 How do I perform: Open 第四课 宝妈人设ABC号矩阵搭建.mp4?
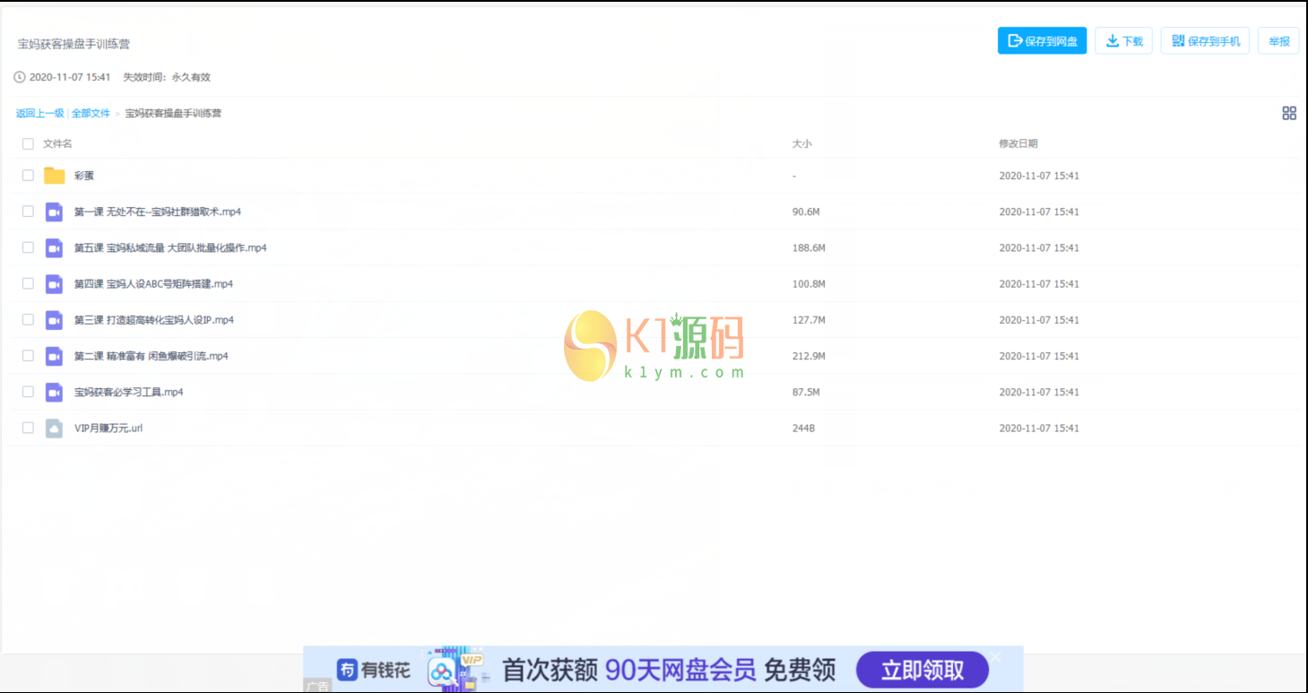[153, 283]
